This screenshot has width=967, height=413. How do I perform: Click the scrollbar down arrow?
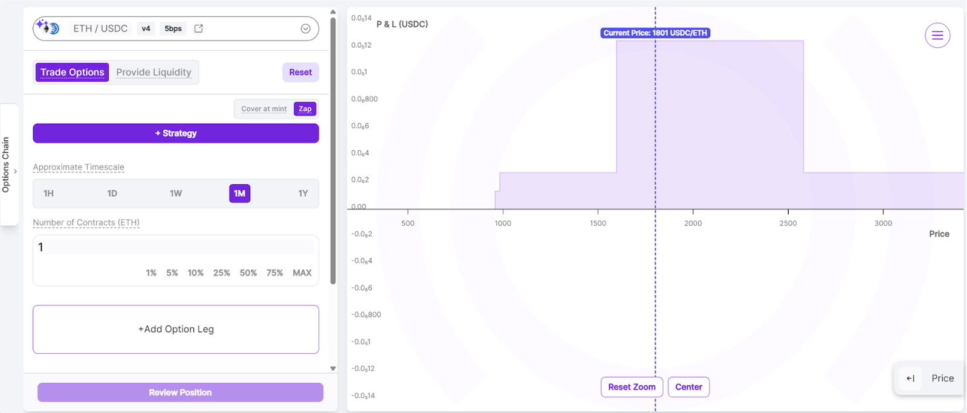coord(333,368)
